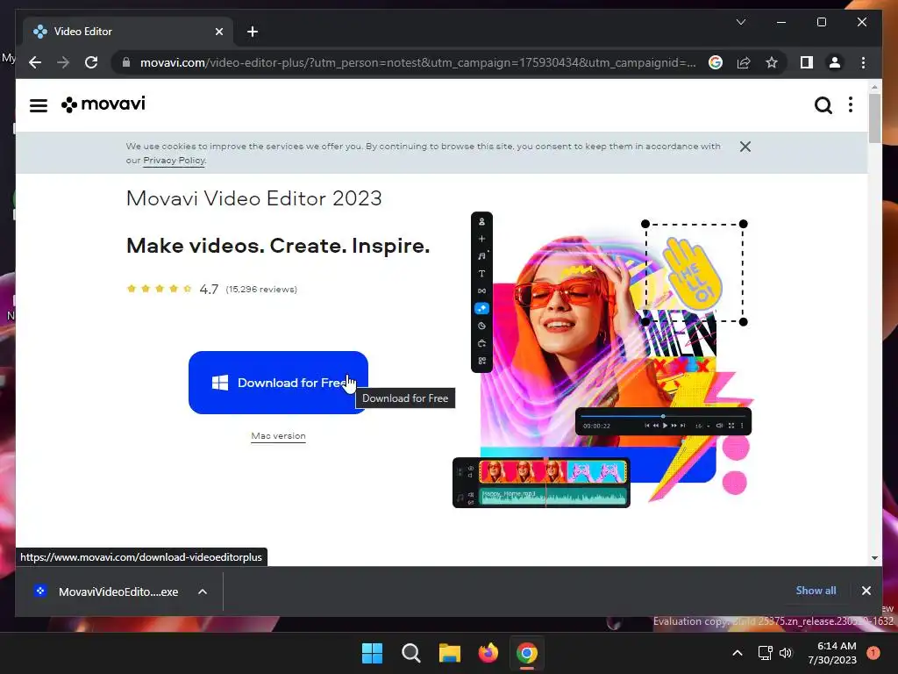
Task: Select the Video Editor tab
Action: point(126,32)
